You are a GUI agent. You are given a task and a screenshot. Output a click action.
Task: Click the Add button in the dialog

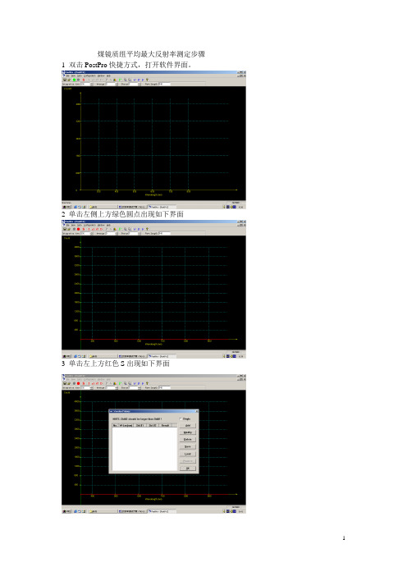(188, 425)
